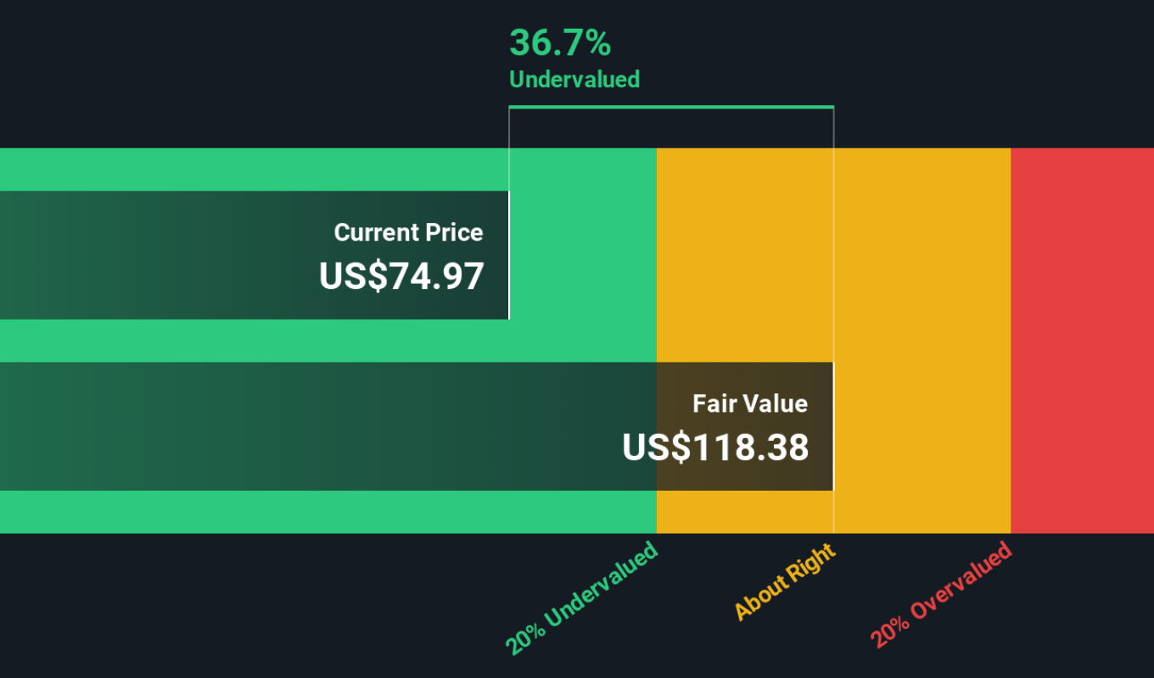Viewport: 1154px width, 678px height.
Task: Click the bright green area right of the Current Price bar
Action: tap(582, 254)
